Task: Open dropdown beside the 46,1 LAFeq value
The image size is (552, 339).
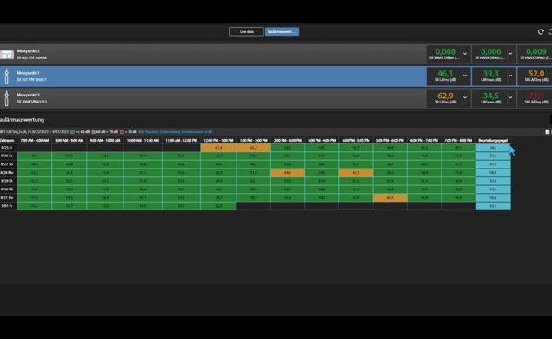Action: 465,76
